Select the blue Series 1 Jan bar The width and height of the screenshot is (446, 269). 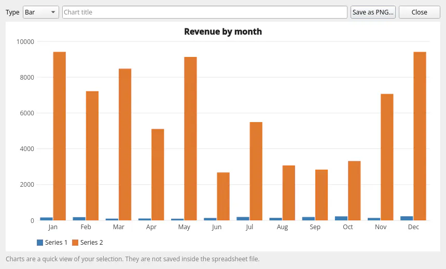pyautogui.click(x=46, y=219)
